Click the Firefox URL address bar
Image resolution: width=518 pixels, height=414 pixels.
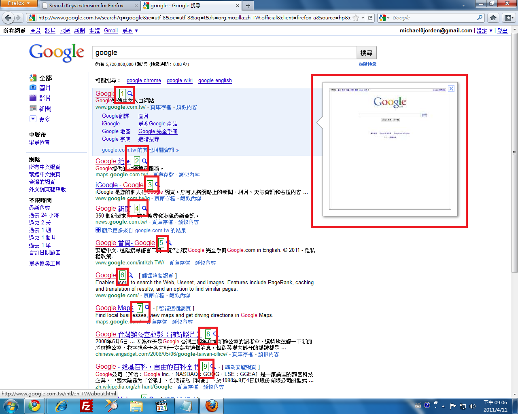click(x=194, y=18)
